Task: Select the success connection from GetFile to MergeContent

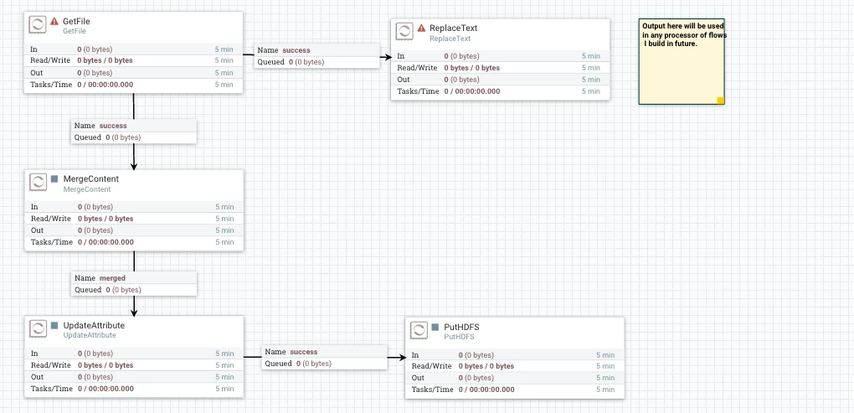Action: click(x=134, y=132)
